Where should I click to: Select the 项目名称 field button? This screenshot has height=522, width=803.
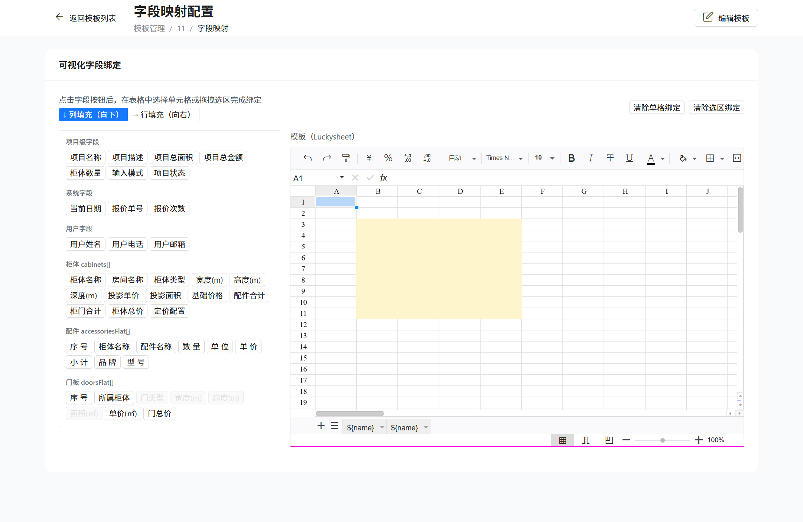86,157
